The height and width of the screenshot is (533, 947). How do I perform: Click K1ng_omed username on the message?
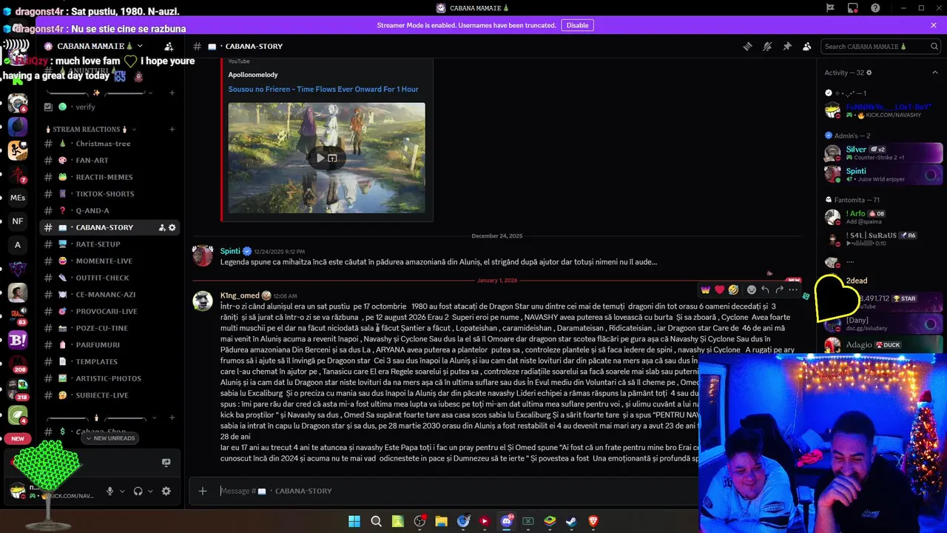240,295
